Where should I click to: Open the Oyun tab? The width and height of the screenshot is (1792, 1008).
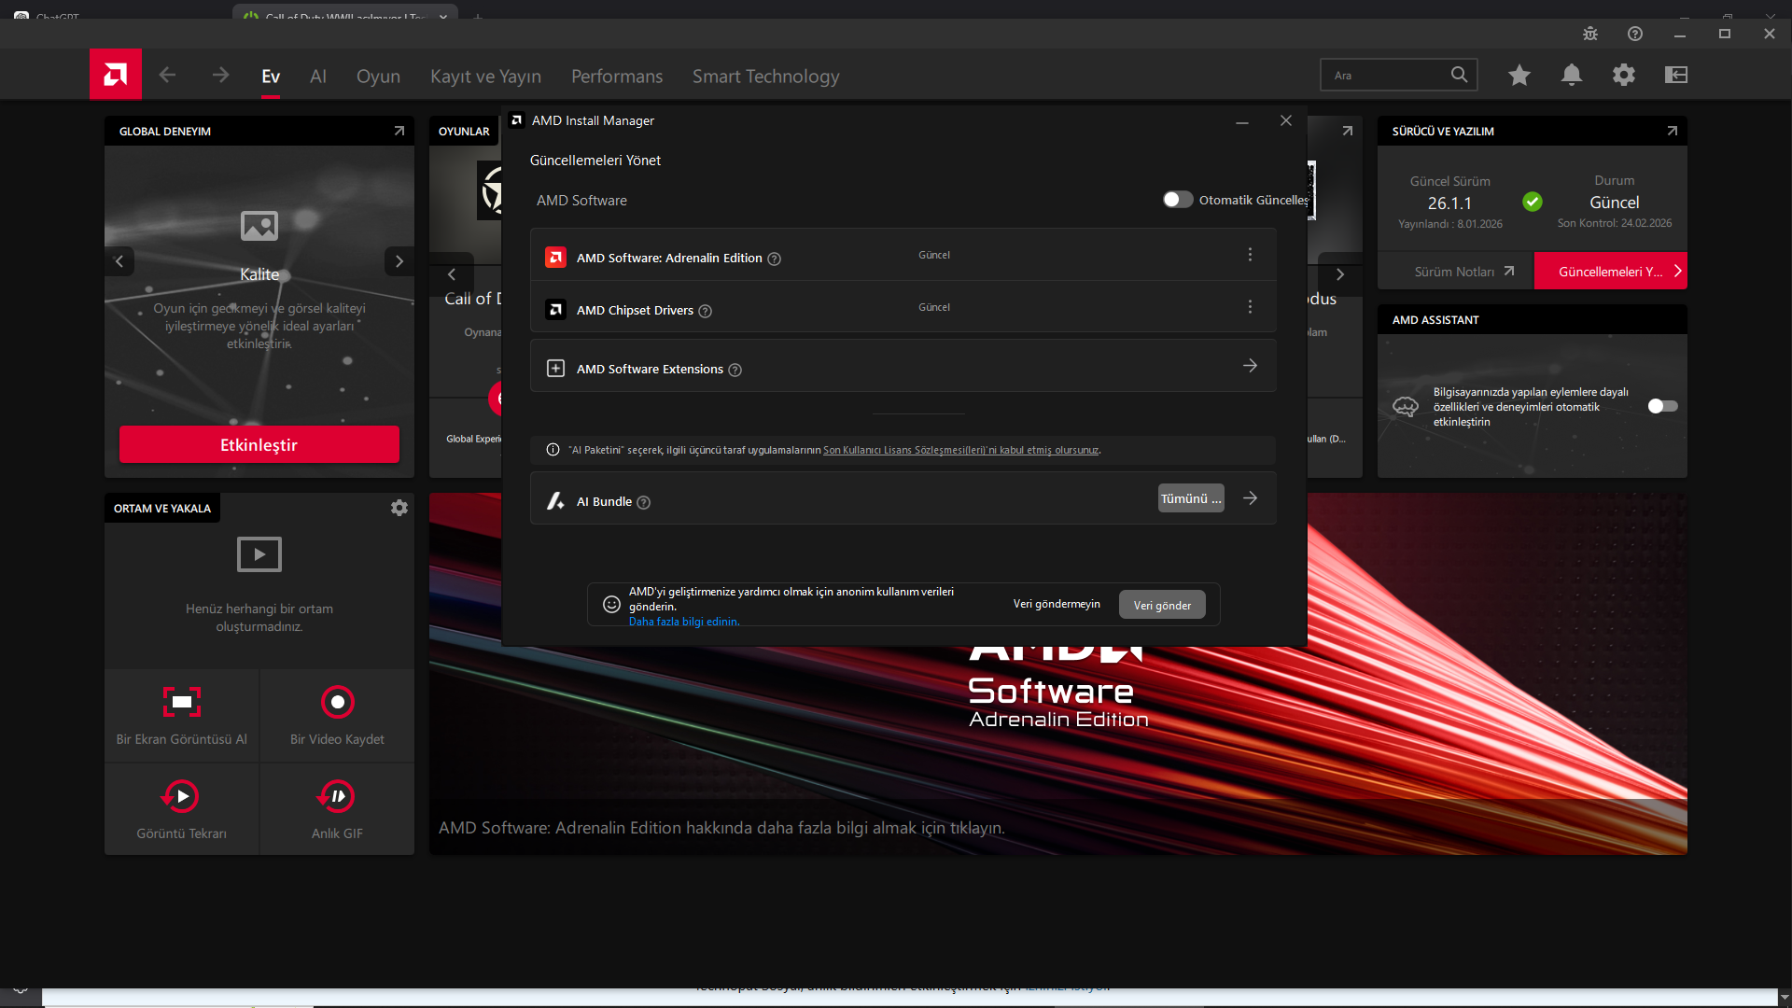click(378, 77)
